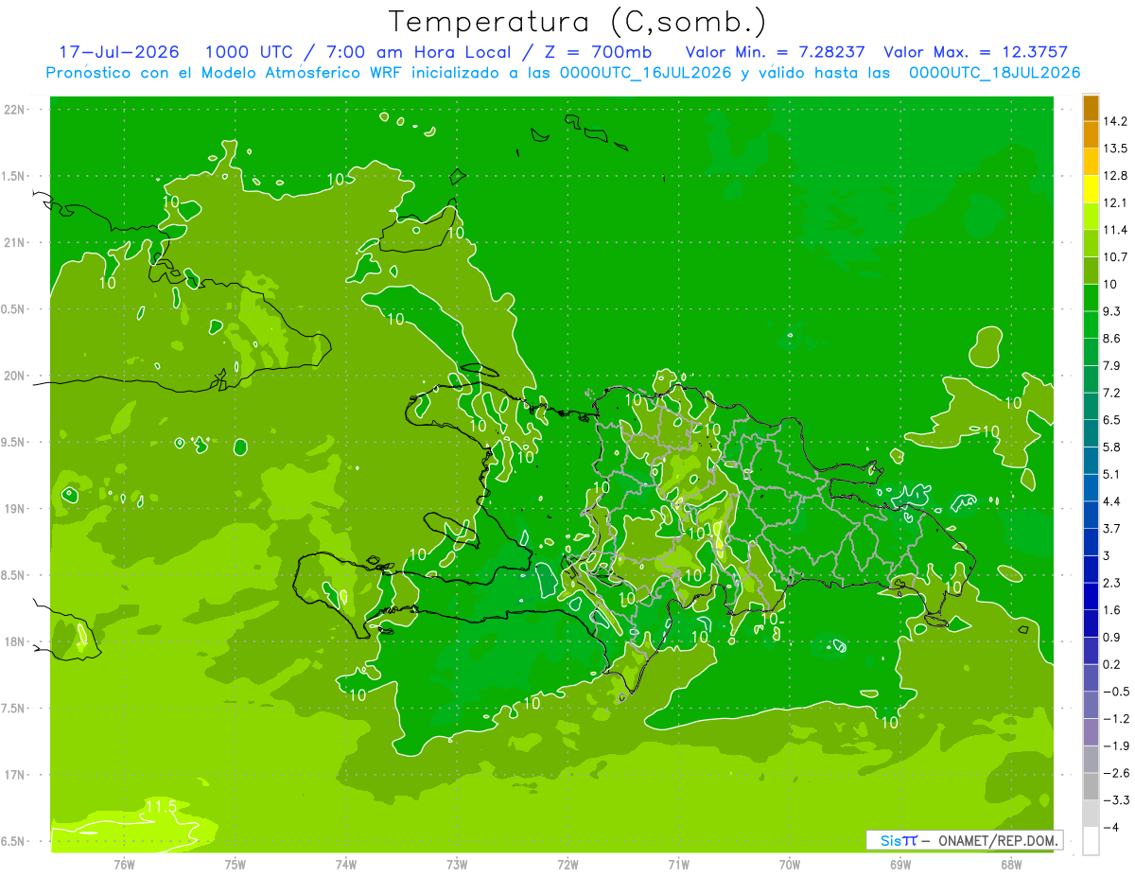Select valid-until time "0000UTC_18JUL2026"
1135x877 pixels.
tap(994, 73)
